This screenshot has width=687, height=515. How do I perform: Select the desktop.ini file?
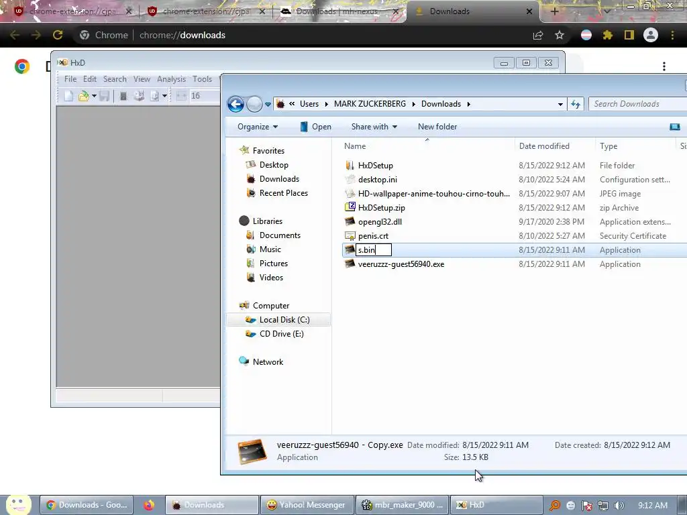pos(377,180)
